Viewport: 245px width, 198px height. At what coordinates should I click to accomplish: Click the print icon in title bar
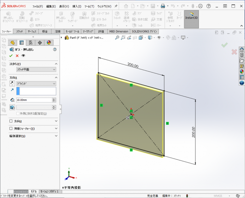coord(163,6)
